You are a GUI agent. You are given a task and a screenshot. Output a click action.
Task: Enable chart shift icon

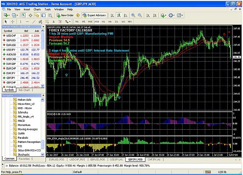point(155,15)
